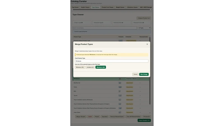The height and width of the screenshot is (126, 224).
Task: Click the table vertical scrollbar thumb
Action: [x=150, y=71]
